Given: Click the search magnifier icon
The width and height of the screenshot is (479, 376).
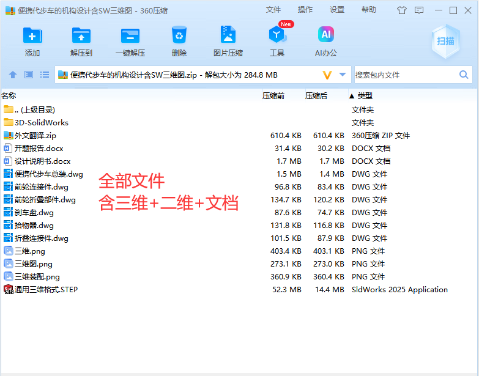Looking at the screenshot, I should click(464, 75).
